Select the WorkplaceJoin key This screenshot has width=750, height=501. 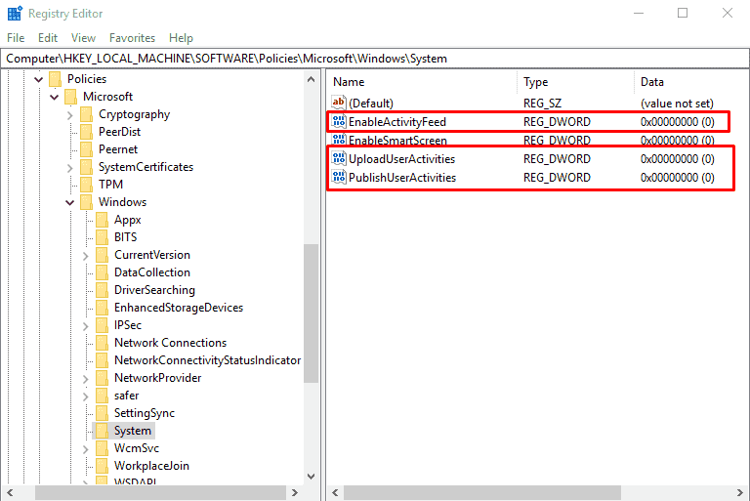pyautogui.click(x=151, y=466)
